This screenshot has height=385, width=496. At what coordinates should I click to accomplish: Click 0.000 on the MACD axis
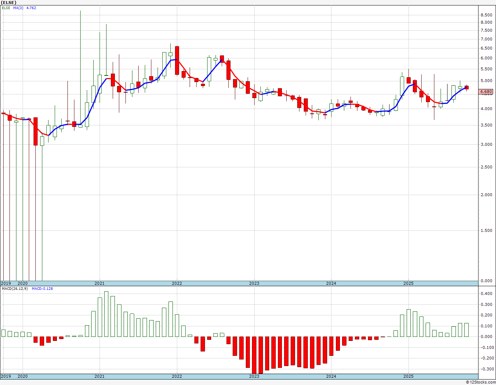point(487,337)
